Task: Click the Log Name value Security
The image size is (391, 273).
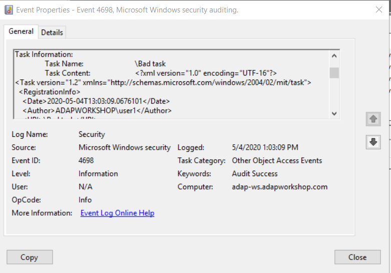Action: (x=92, y=134)
